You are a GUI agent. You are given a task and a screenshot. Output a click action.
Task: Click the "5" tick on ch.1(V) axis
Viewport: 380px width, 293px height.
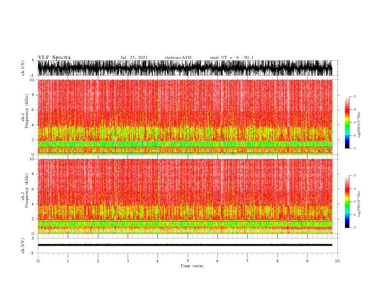coord(33,60)
